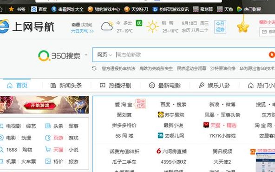
Task: Open the 热门影视 bookmark
Action: point(249,9)
